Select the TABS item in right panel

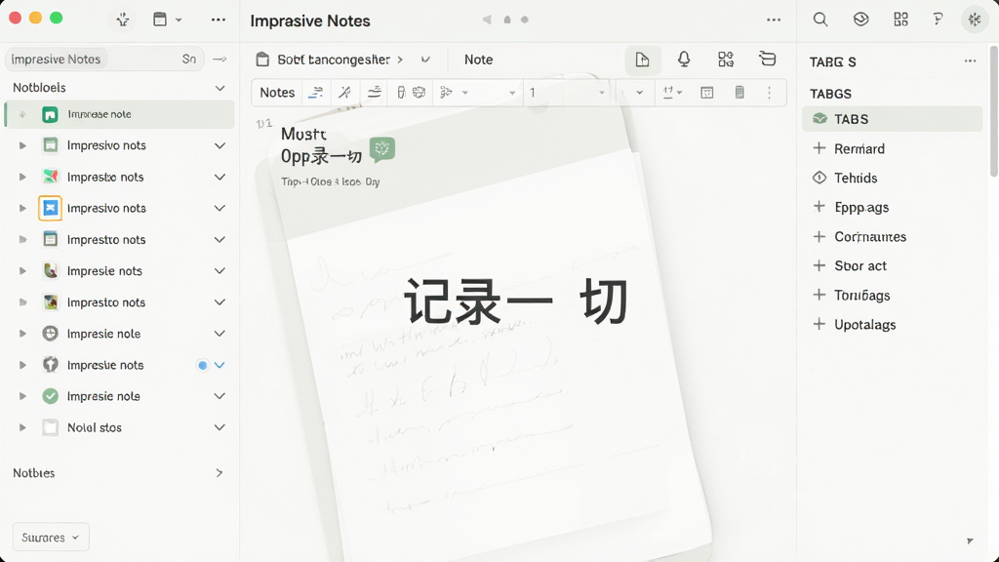click(x=892, y=119)
